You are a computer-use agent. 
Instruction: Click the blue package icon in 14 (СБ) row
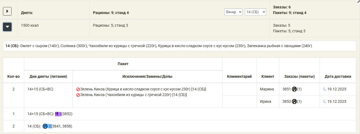click(45, 126)
